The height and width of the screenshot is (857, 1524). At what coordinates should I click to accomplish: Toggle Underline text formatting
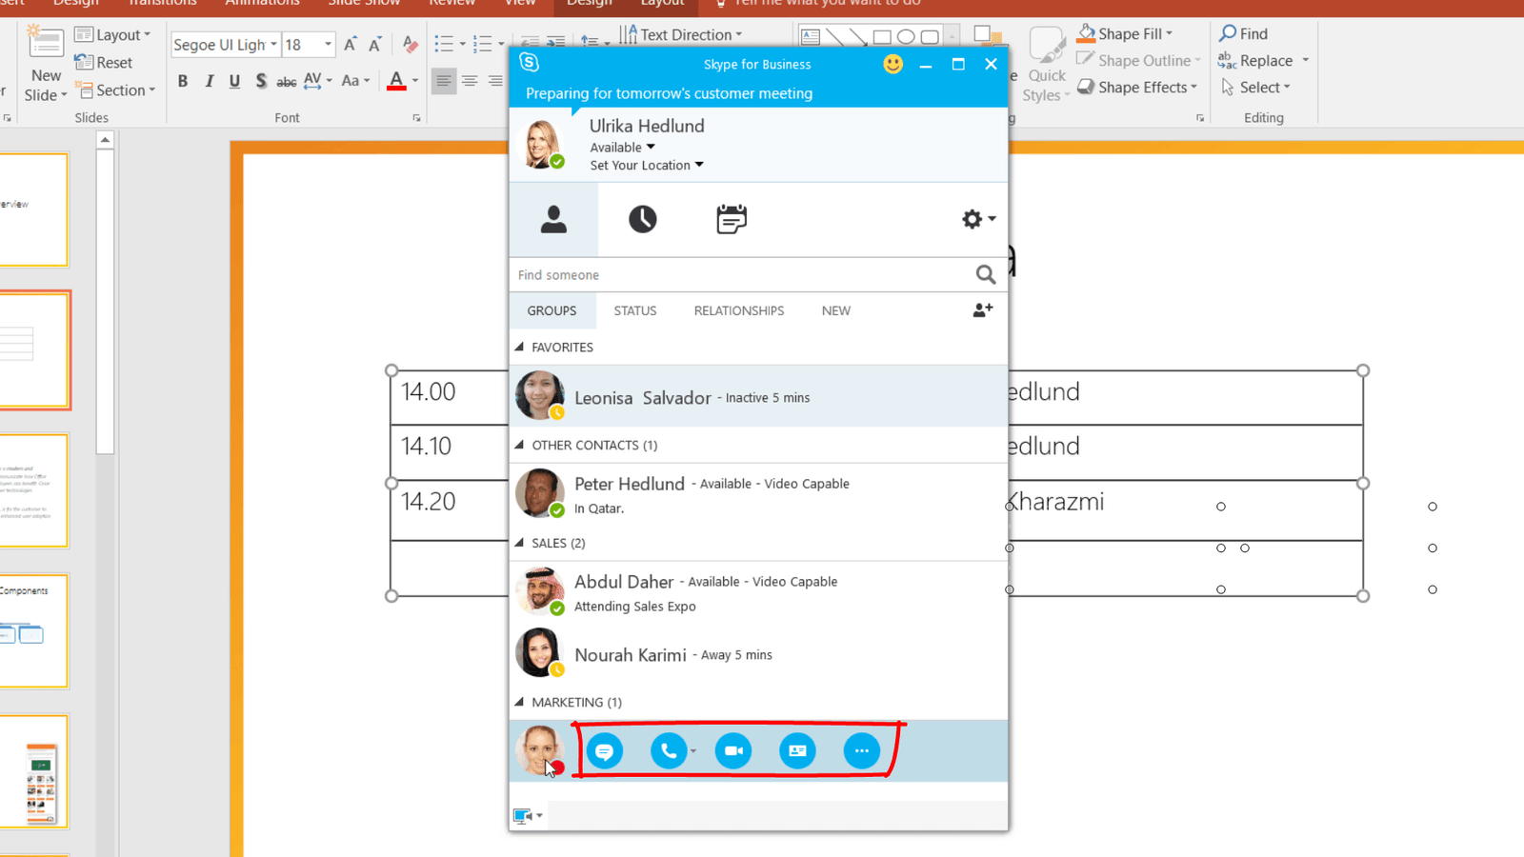click(234, 82)
